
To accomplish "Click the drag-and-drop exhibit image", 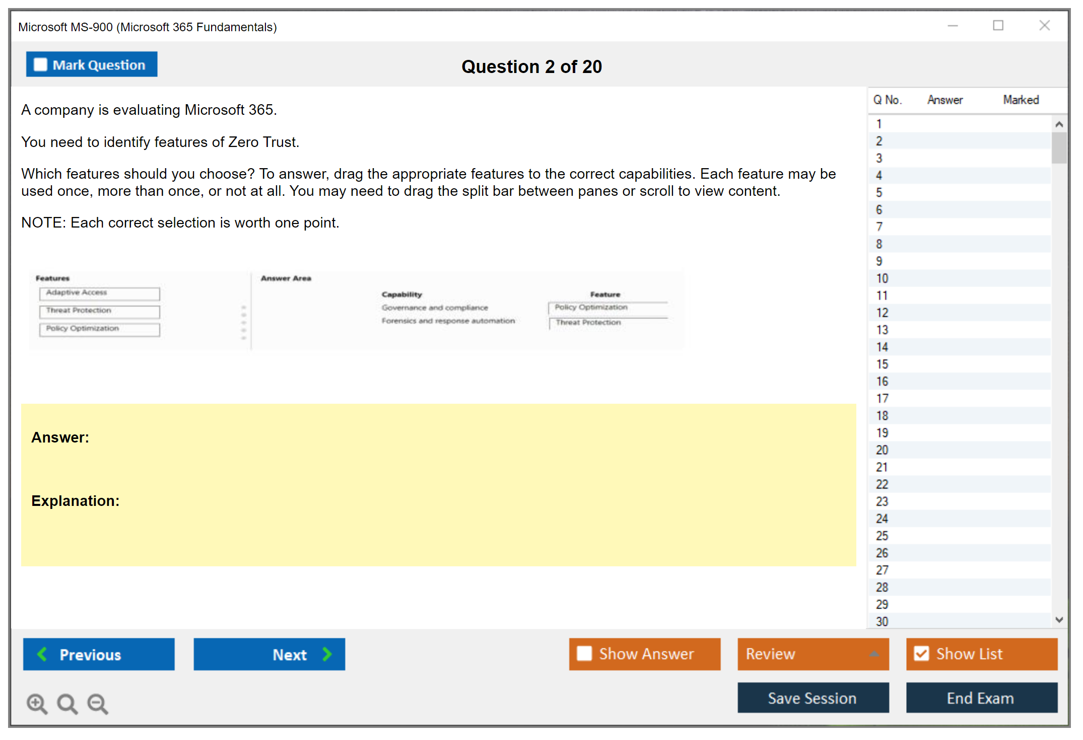I will (356, 310).
